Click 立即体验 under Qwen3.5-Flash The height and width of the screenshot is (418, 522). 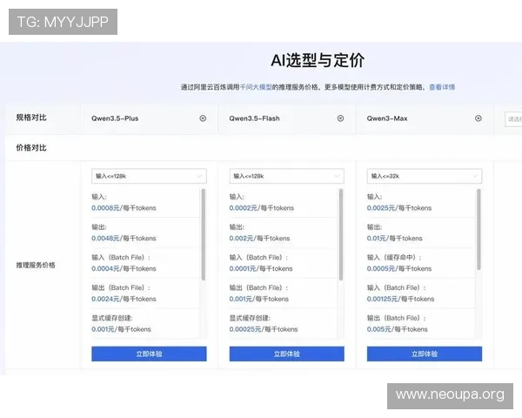(286, 354)
